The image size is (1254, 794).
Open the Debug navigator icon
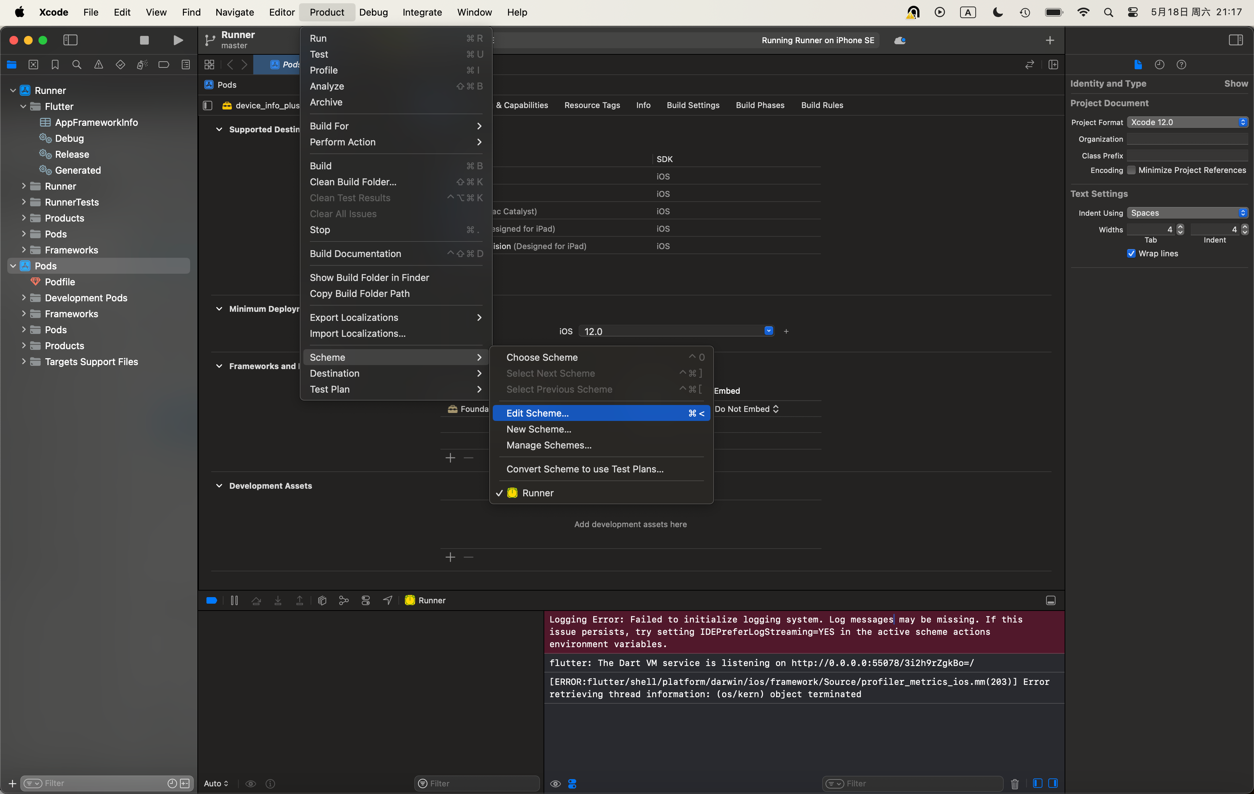click(142, 65)
